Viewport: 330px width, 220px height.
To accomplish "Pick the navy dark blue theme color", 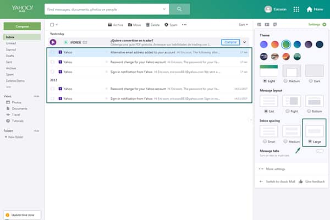I will coord(320,45).
